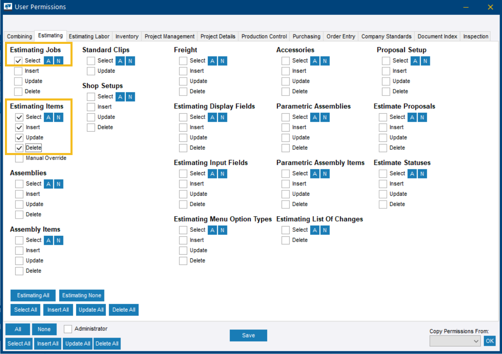Open the Project Management tab
Image resolution: width=502 pixels, height=354 pixels.
coord(170,37)
